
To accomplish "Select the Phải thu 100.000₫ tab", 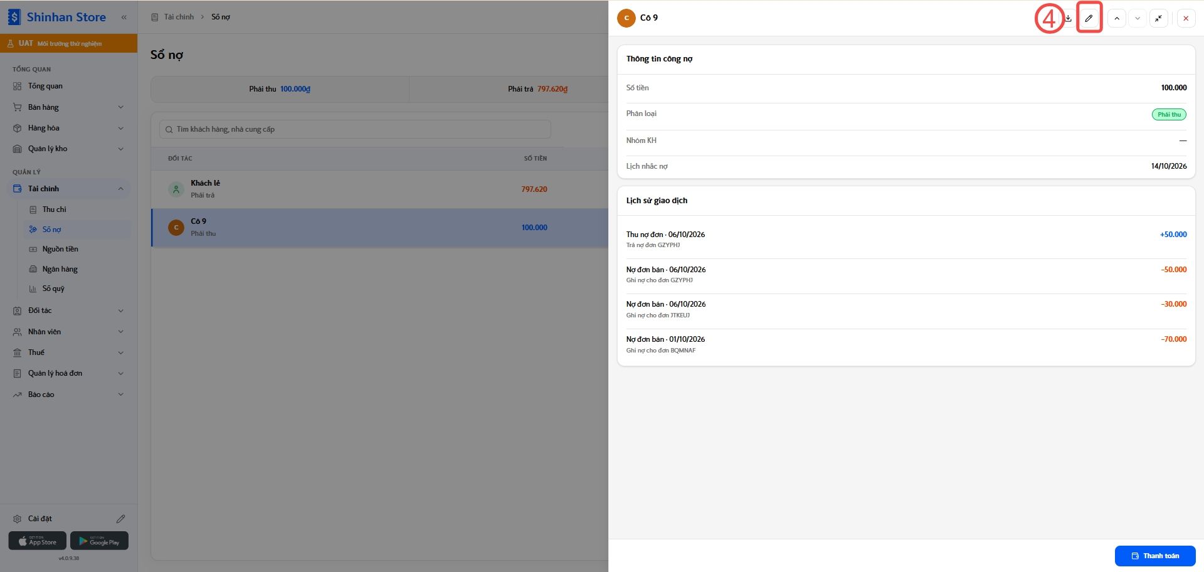I will (x=280, y=89).
